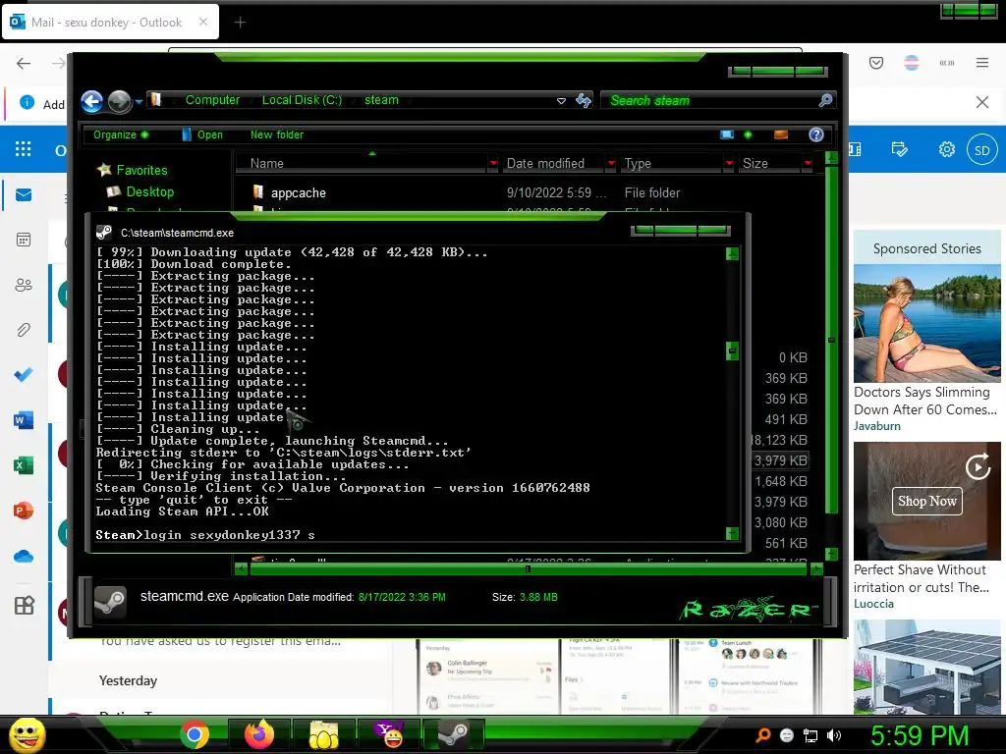Open recent locations dropdown beside Explorer forward arrow
Image resolution: width=1006 pixels, height=754 pixels.
pyautogui.click(x=139, y=101)
